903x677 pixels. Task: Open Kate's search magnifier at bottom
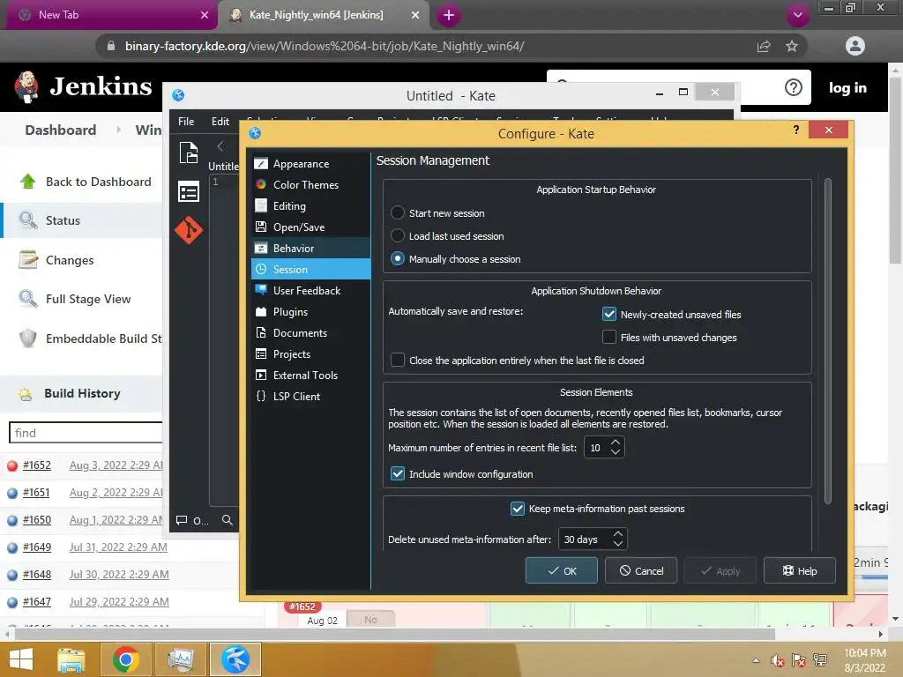pyautogui.click(x=228, y=520)
